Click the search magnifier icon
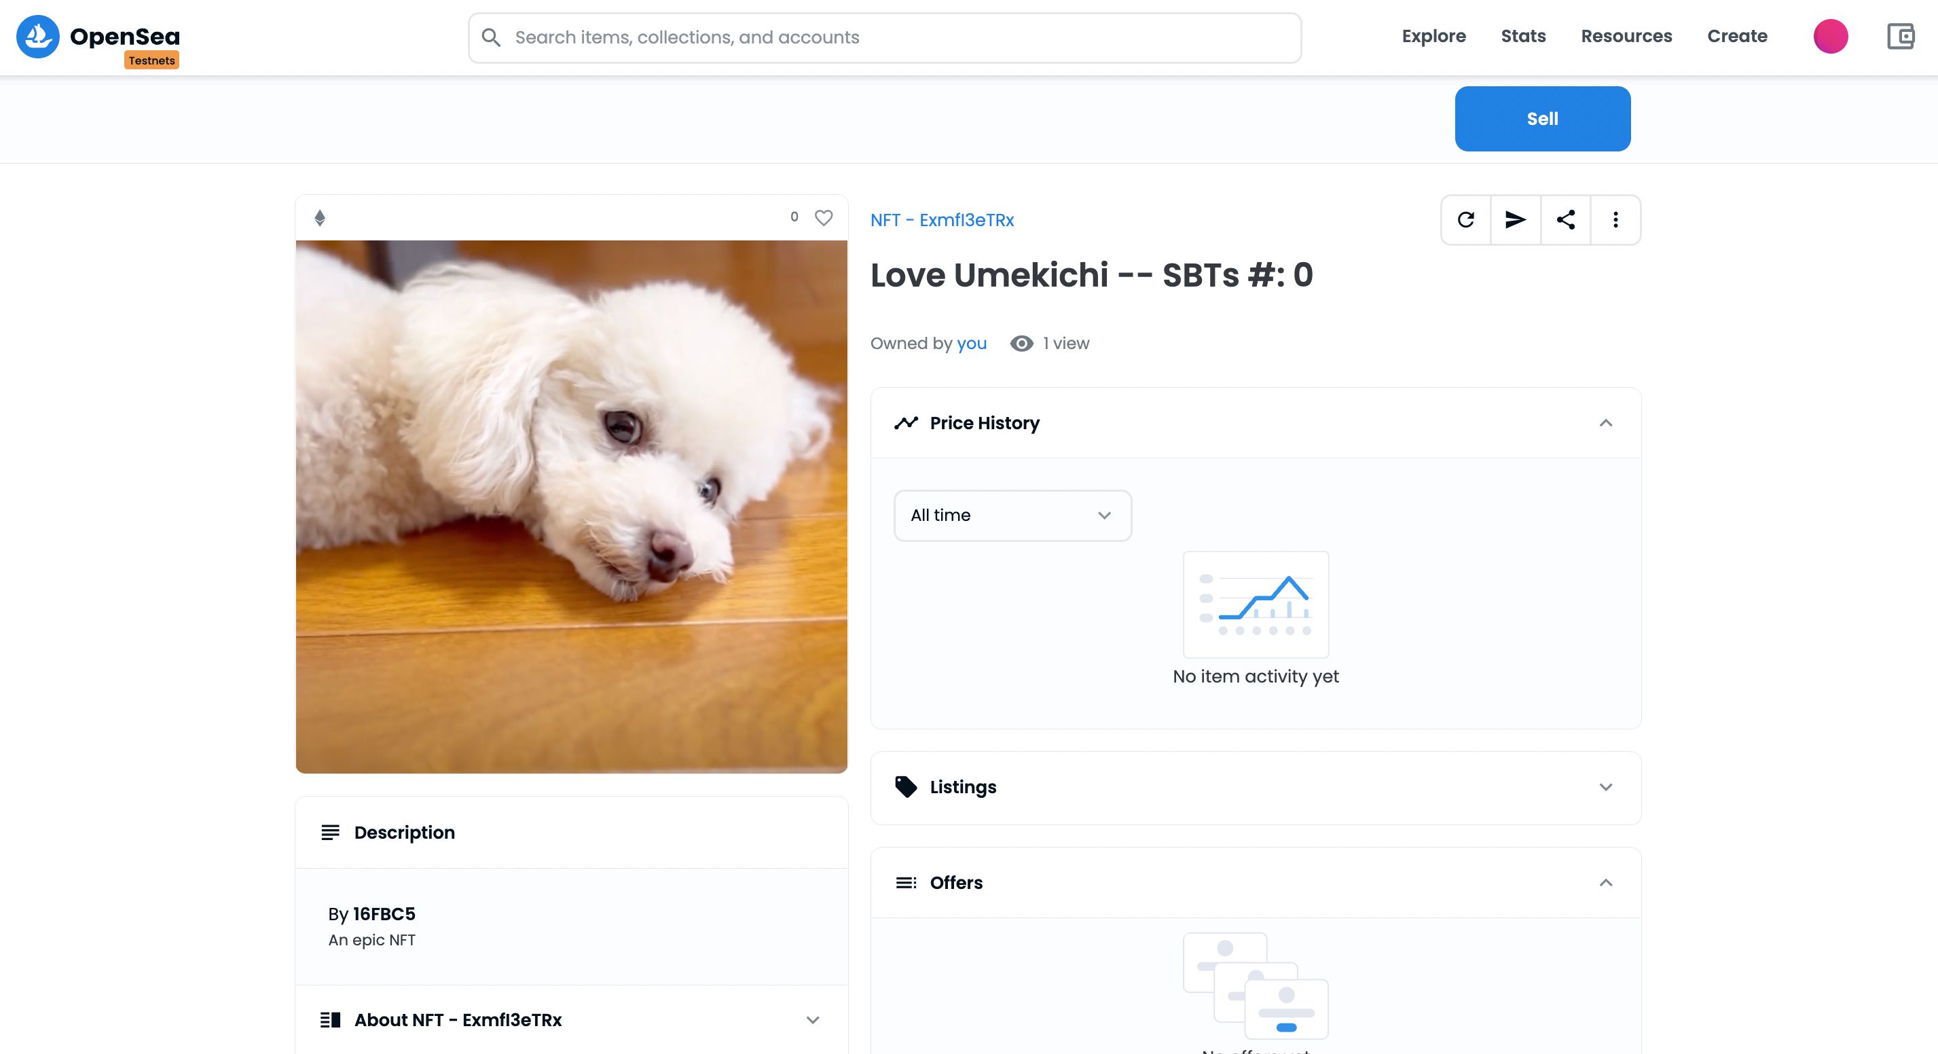The image size is (1938, 1054). (x=490, y=37)
